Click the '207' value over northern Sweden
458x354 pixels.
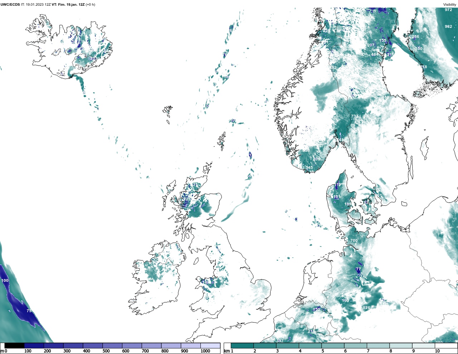371,45
